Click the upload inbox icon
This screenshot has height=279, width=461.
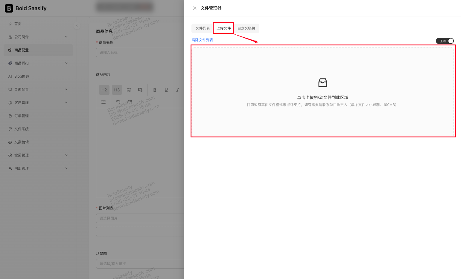[x=323, y=83]
